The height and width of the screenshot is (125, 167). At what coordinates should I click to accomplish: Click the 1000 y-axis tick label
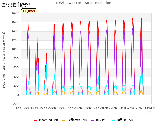tap(15, 49)
